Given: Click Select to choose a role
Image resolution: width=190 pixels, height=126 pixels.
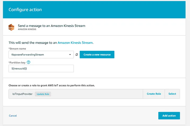Looking at the screenshot, I should [x=172, y=94].
